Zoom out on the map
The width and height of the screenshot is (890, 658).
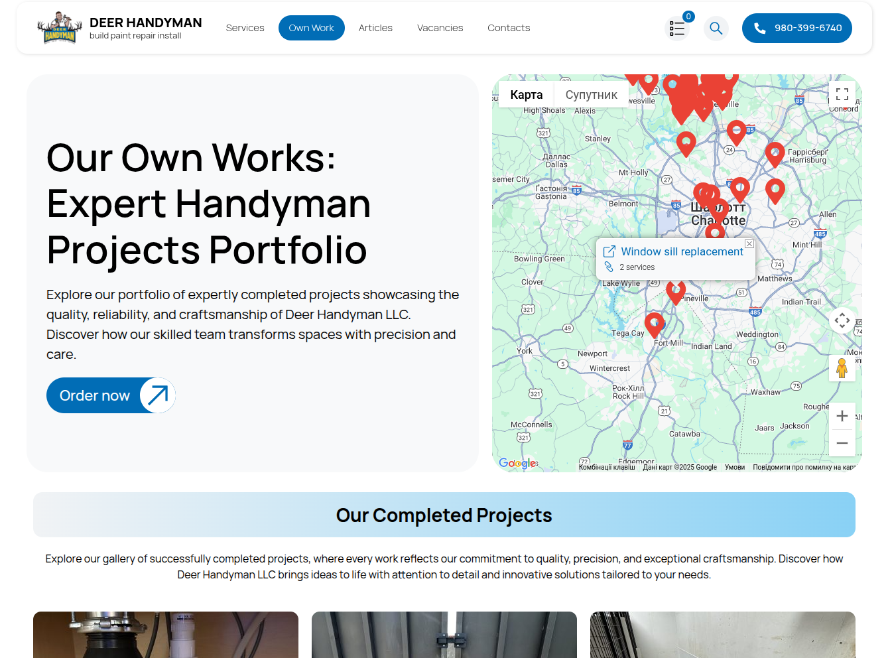842,443
